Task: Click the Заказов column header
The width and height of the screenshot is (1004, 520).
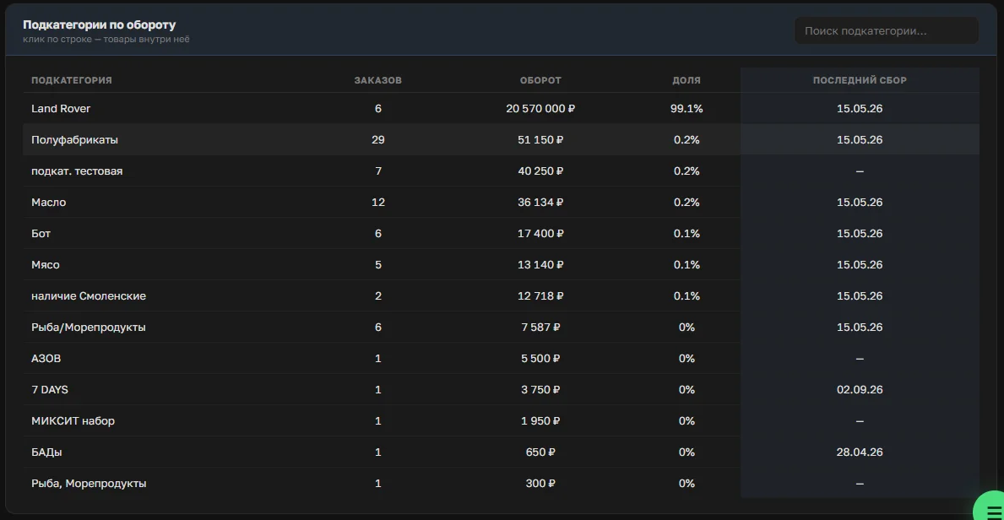Action: (377, 80)
